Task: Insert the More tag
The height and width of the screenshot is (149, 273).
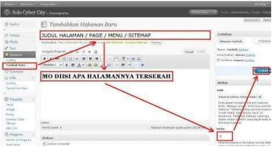Action: [116, 58]
